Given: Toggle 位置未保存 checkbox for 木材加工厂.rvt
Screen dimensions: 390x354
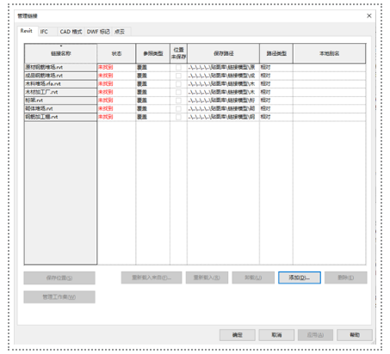Looking at the screenshot, I should pyautogui.click(x=178, y=92).
